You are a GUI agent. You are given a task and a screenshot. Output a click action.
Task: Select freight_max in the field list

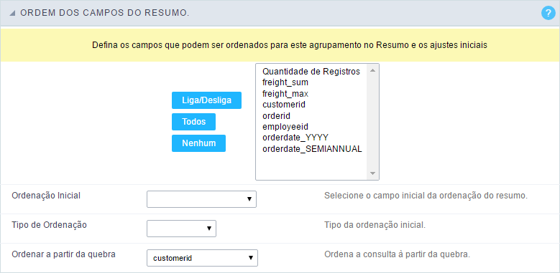[285, 94]
